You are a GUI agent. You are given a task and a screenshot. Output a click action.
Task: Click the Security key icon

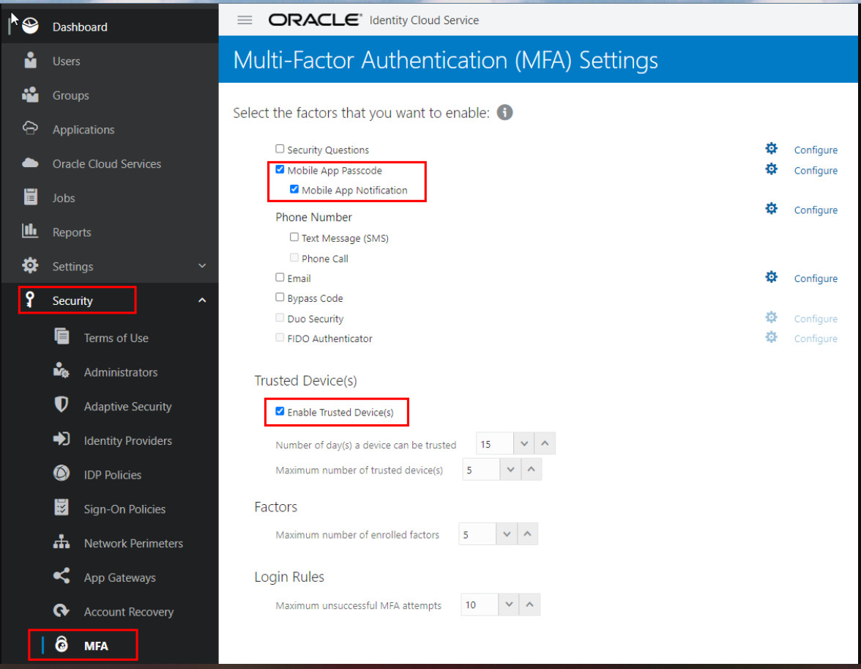[x=29, y=300]
